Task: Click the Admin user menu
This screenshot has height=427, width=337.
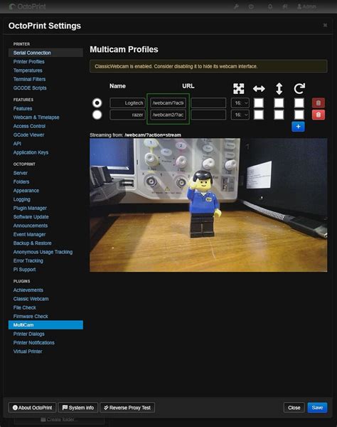Action: [x=306, y=6]
